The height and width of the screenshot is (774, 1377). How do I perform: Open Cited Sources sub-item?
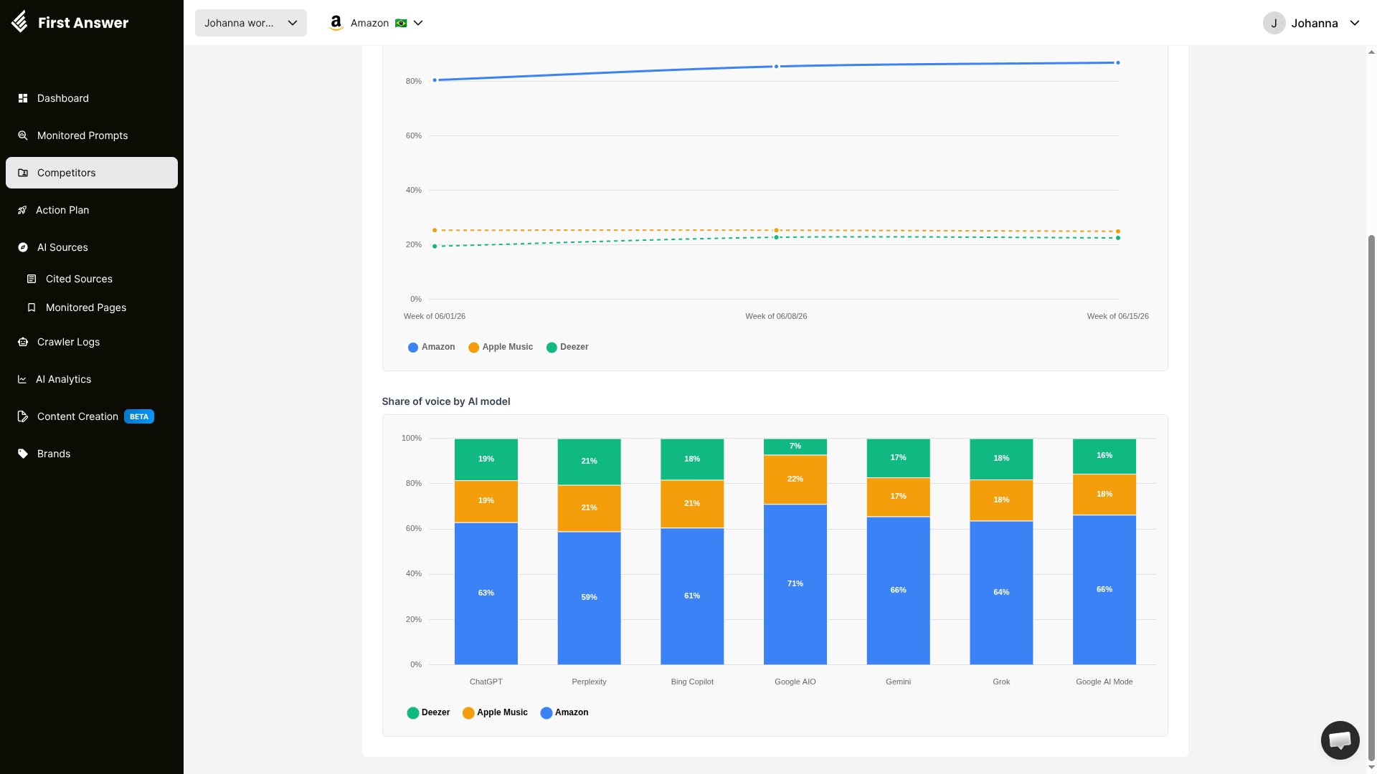tap(79, 279)
